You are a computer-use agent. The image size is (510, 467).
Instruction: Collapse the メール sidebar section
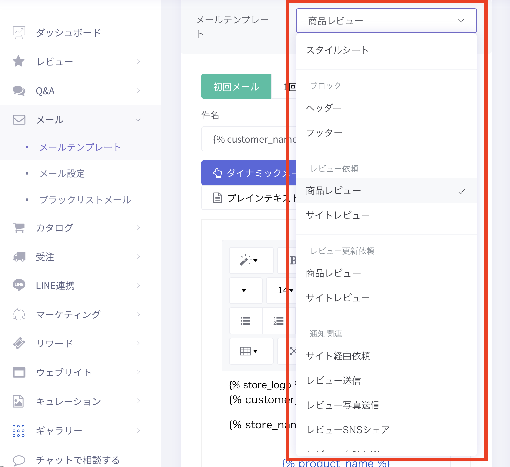coord(138,120)
